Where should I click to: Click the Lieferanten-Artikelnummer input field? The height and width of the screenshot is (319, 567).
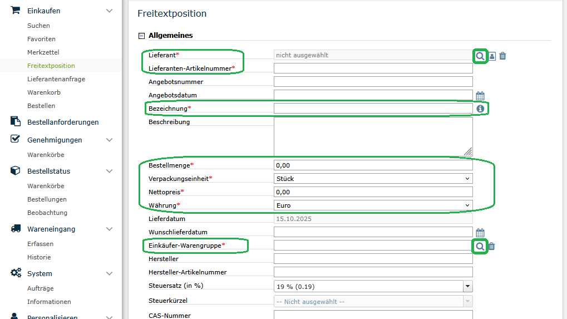373,68
